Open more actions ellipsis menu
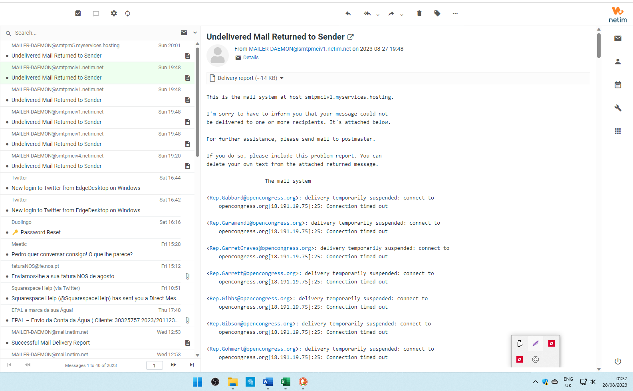This screenshot has height=391, width=633. click(455, 13)
